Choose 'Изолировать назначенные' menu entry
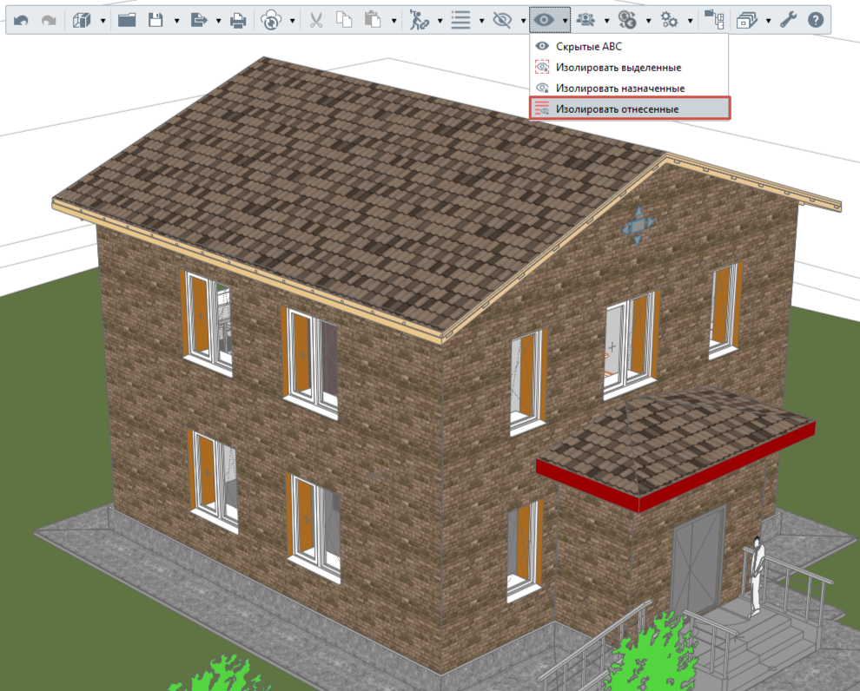Screen dimensions: 860x691 629,89
